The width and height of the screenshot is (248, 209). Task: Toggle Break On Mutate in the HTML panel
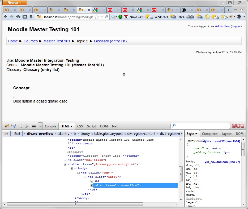(x=7, y=134)
